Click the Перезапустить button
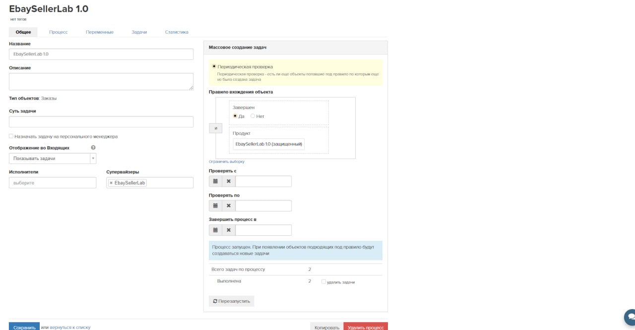The width and height of the screenshot is (635, 330). [x=232, y=301]
